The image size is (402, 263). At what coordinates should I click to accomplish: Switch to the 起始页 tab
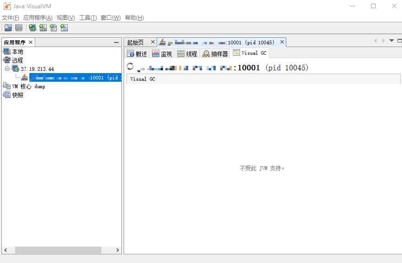pos(136,42)
